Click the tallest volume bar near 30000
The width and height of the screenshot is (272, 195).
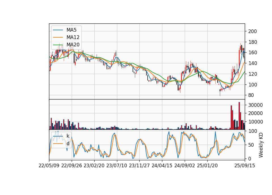point(239,116)
